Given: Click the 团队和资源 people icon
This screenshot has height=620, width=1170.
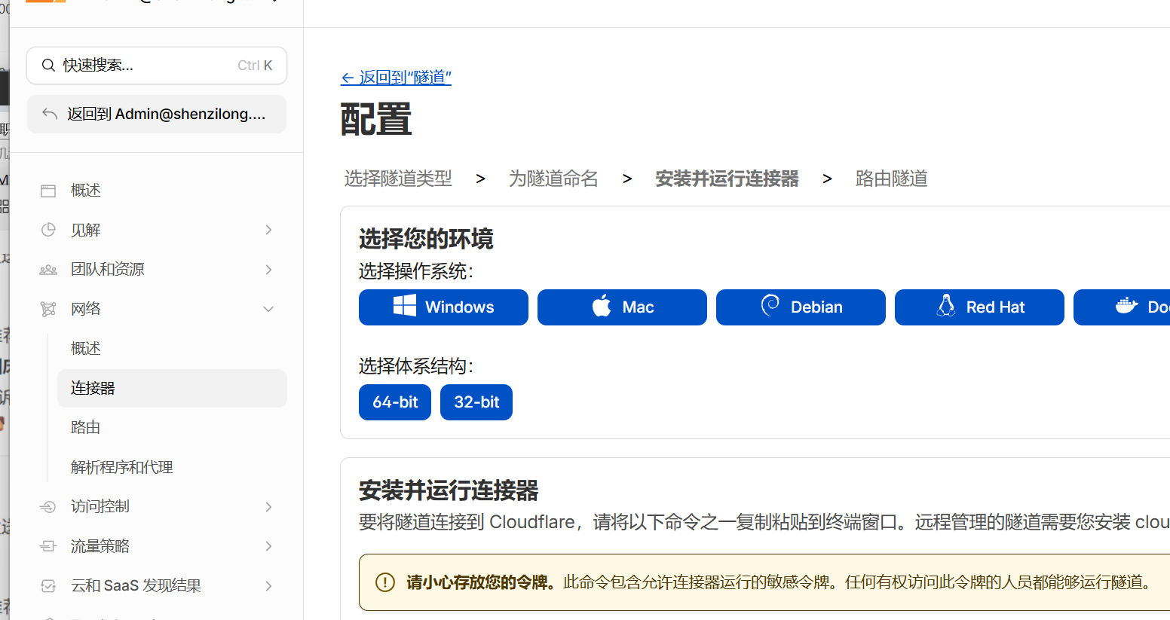Looking at the screenshot, I should [x=48, y=270].
